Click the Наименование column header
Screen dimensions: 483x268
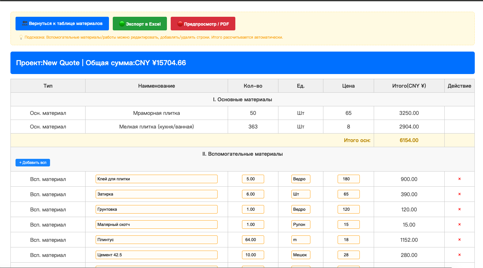coord(156,86)
